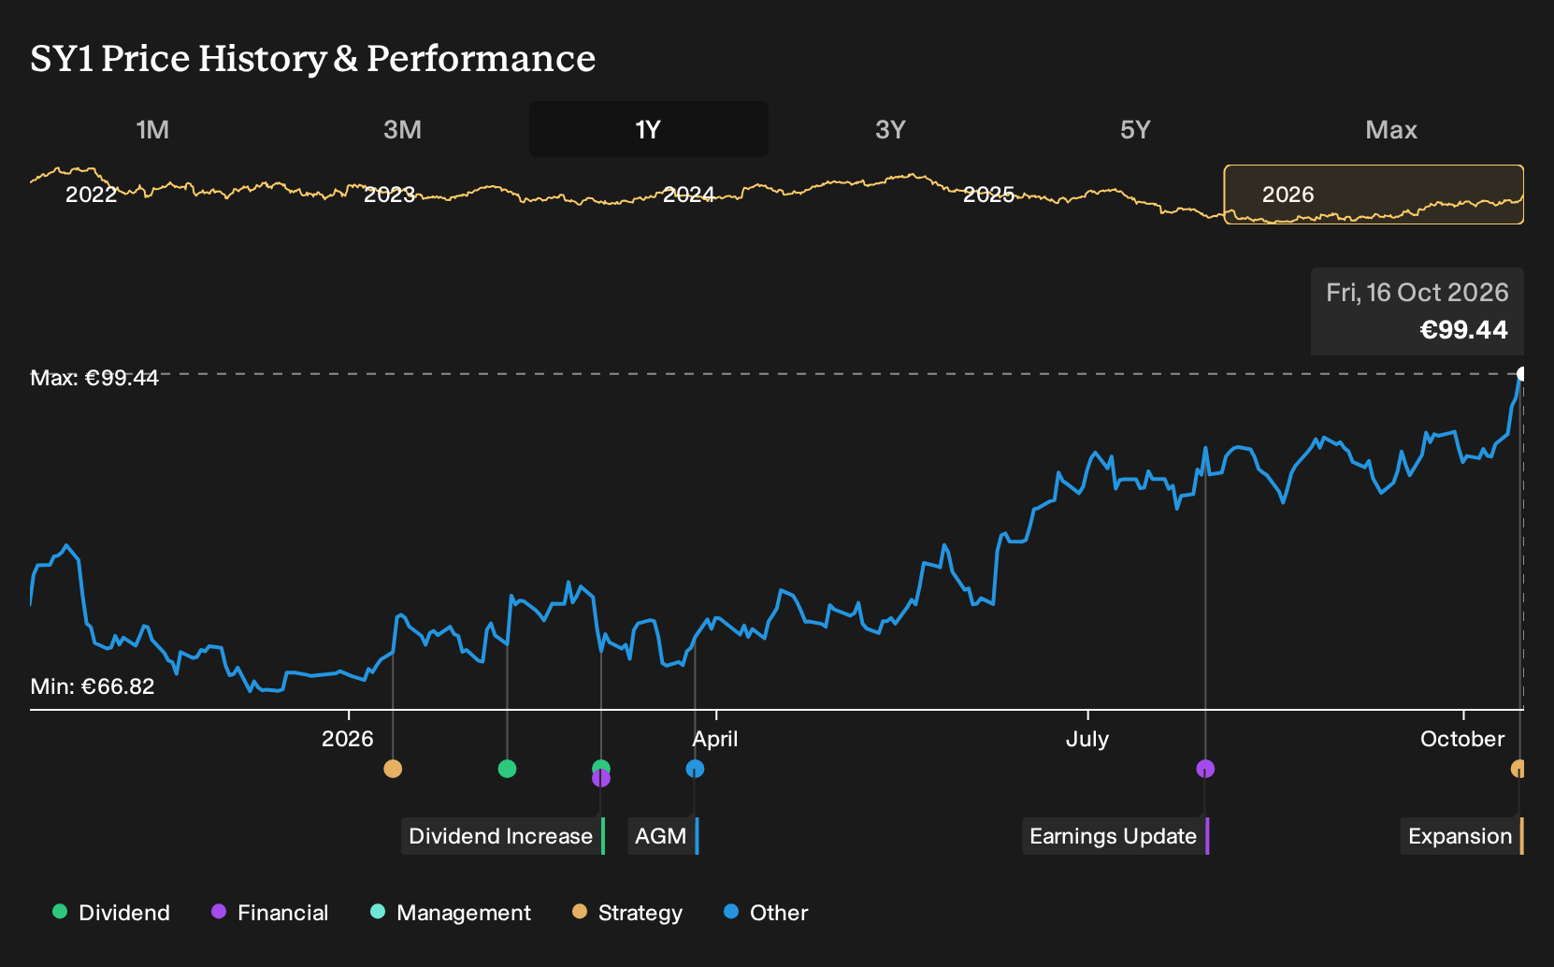Jump to 2022 in the mini overview chart
1554x967 pixels.
91,195
